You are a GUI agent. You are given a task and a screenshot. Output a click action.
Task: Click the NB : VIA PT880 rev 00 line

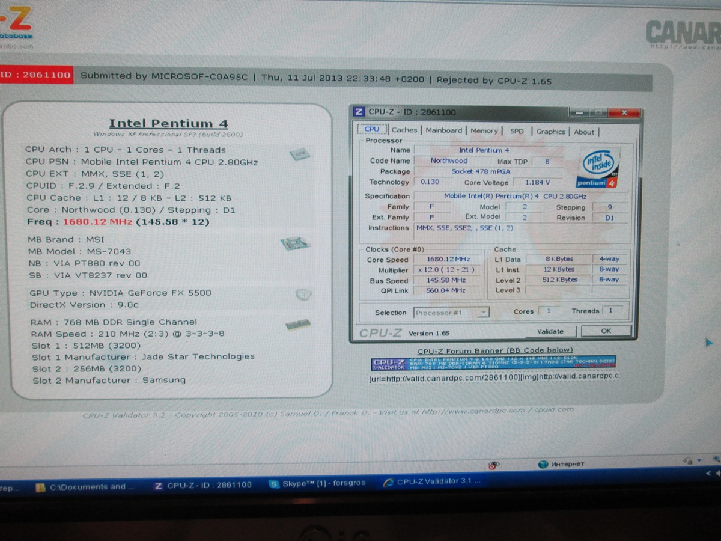click(84, 263)
